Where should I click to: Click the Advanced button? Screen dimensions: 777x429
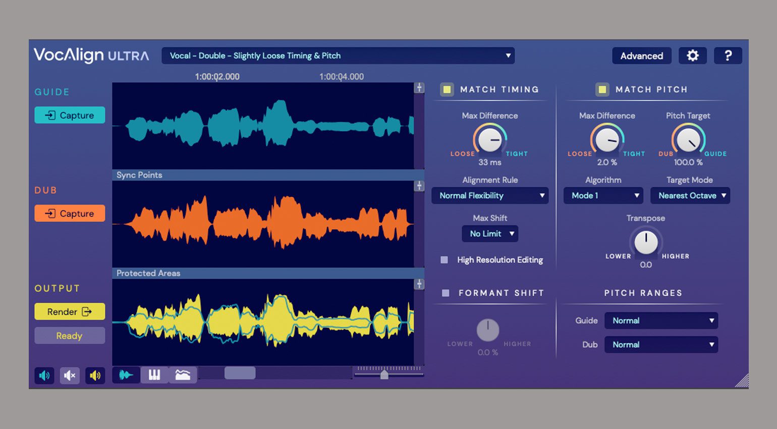click(641, 56)
